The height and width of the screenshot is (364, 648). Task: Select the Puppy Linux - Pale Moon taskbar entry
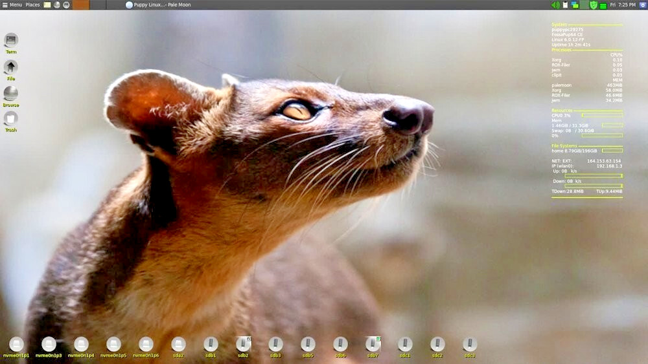[x=158, y=5]
